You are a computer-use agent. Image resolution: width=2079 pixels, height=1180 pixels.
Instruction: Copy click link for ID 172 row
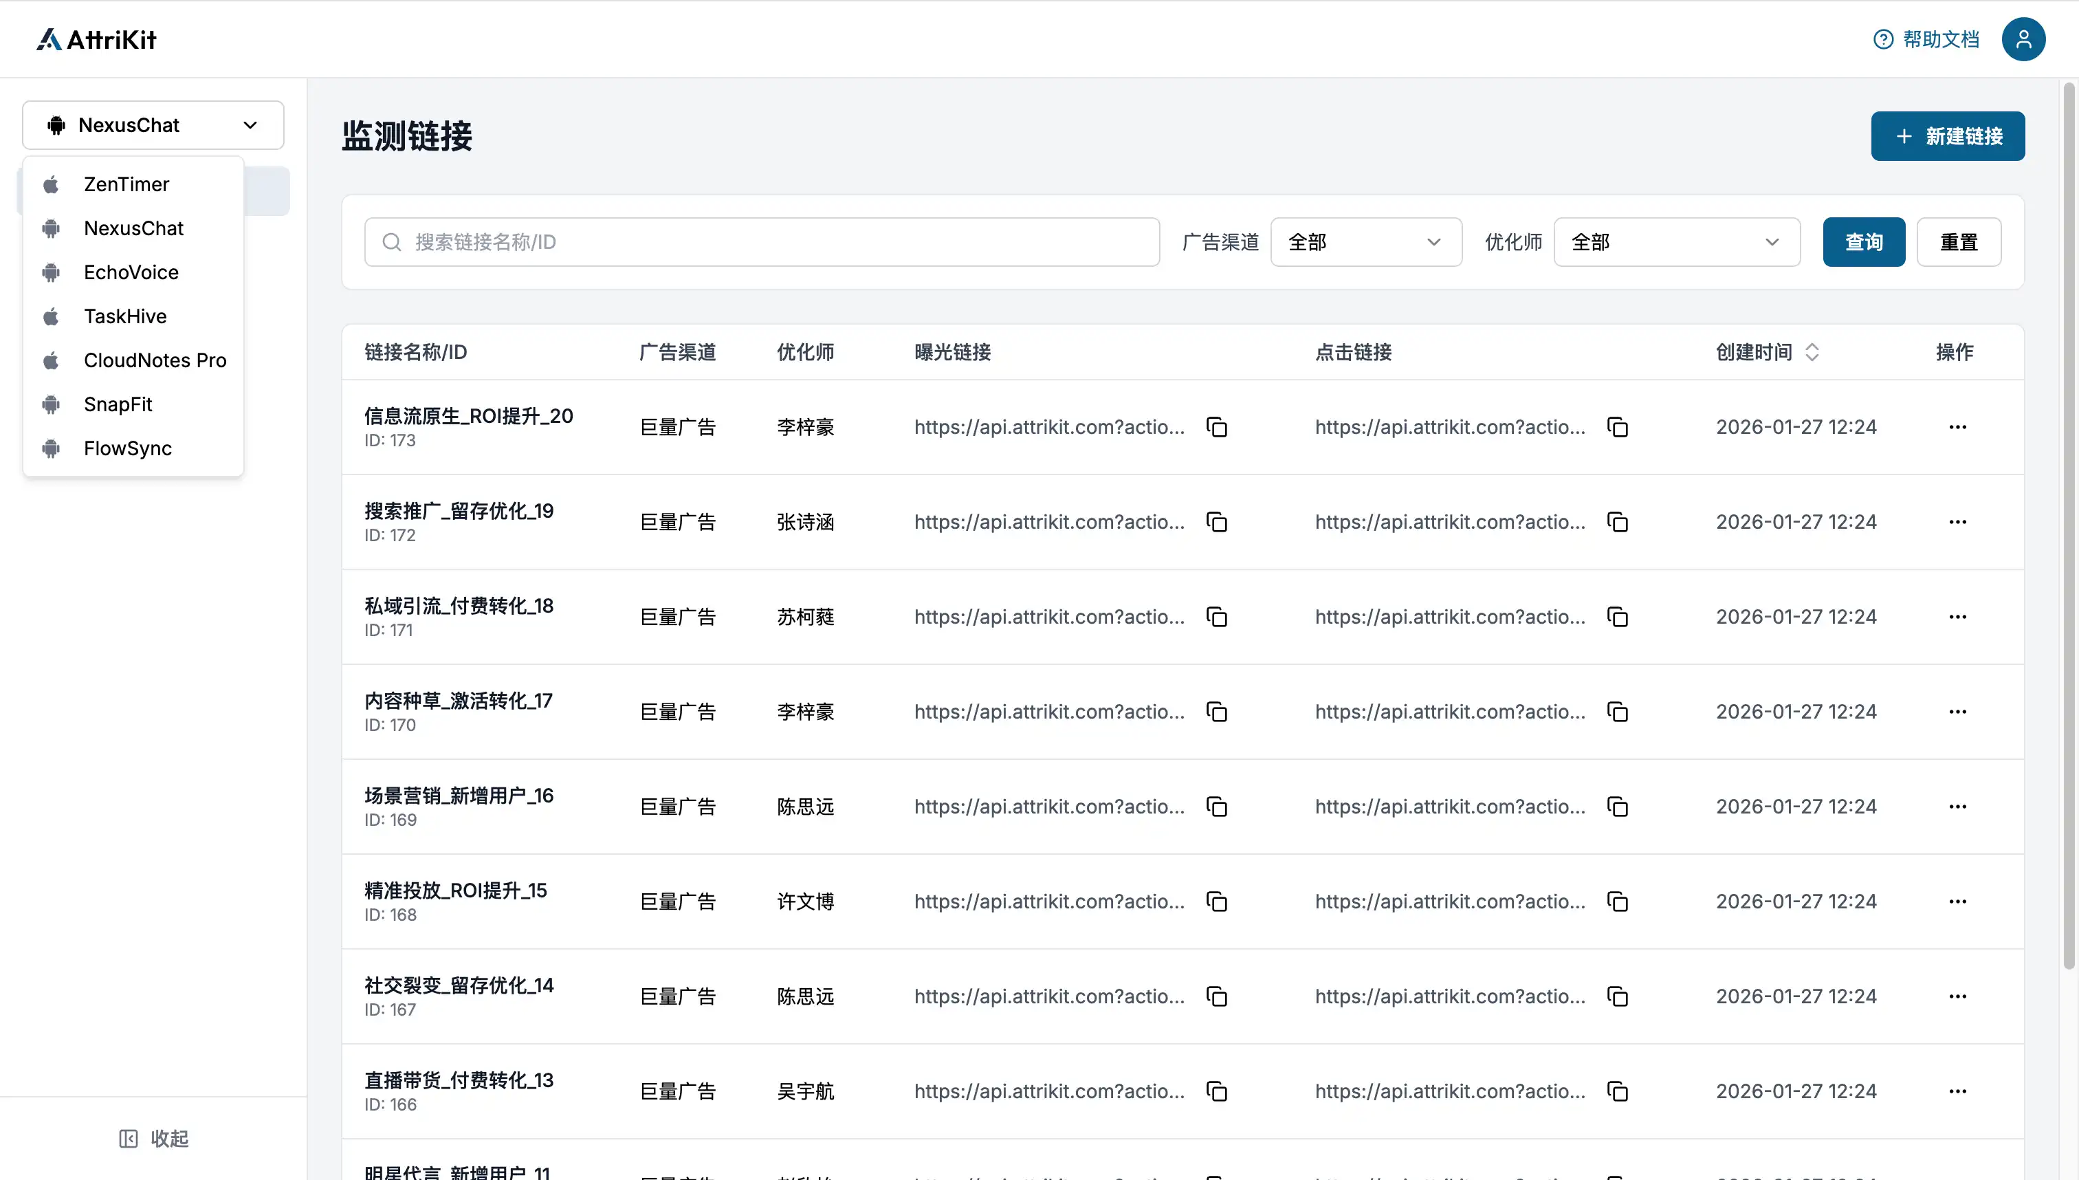pos(1617,522)
